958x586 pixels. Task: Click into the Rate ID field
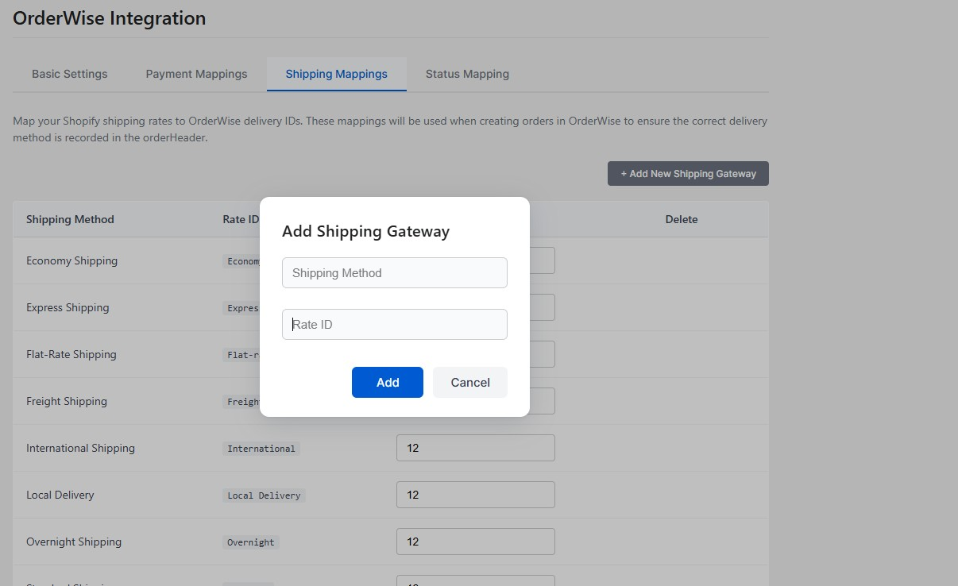coord(395,324)
